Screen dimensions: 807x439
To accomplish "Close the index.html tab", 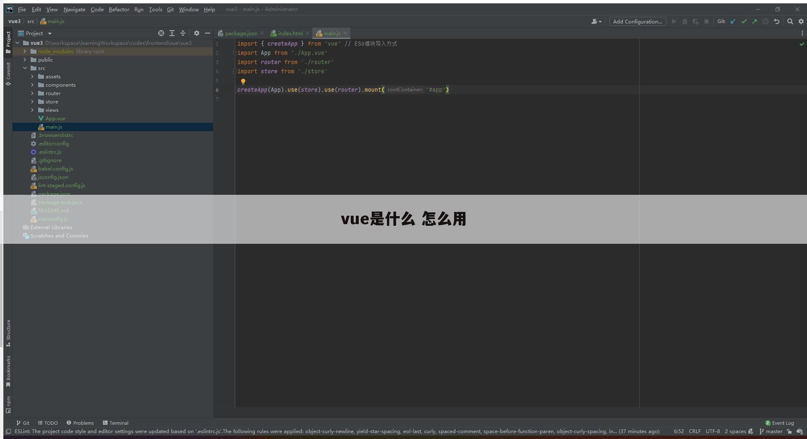I will pos(308,33).
